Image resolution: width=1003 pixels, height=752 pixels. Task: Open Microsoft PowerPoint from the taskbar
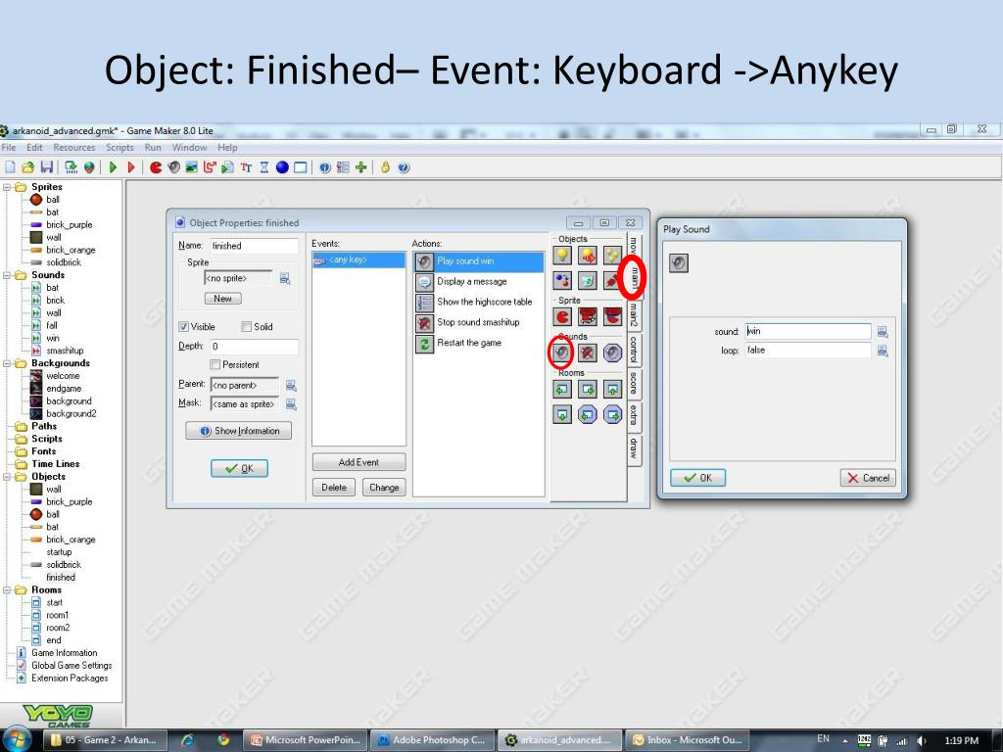pos(306,740)
